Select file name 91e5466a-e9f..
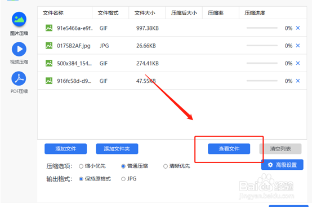Image resolution: width=312 pixels, height=207 pixels. click(x=75, y=28)
